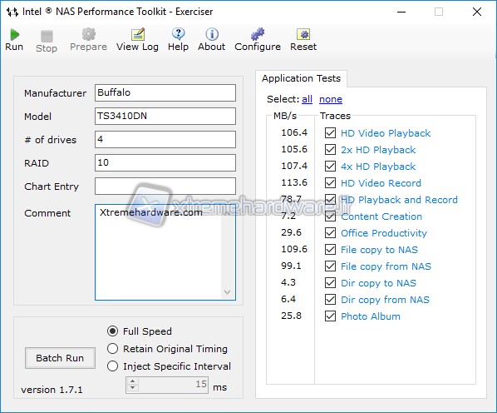Disable the Photo Album trace
Screen dimensions: 497x413
pos(330,316)
